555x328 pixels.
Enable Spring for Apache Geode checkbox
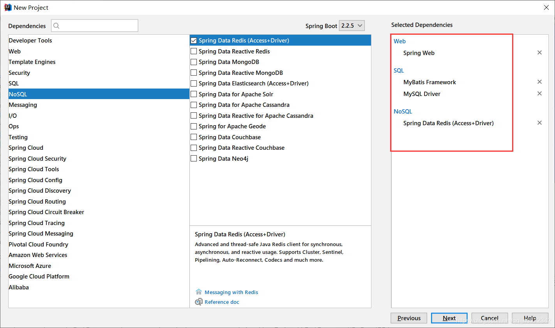coord(194,126)
